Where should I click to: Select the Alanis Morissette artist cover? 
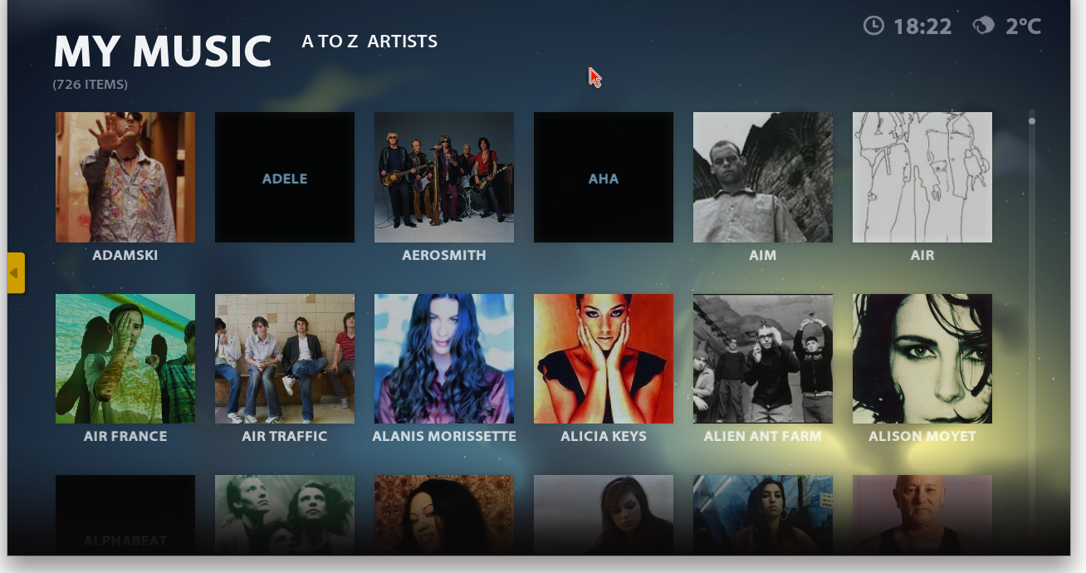[x=444, y=359]
